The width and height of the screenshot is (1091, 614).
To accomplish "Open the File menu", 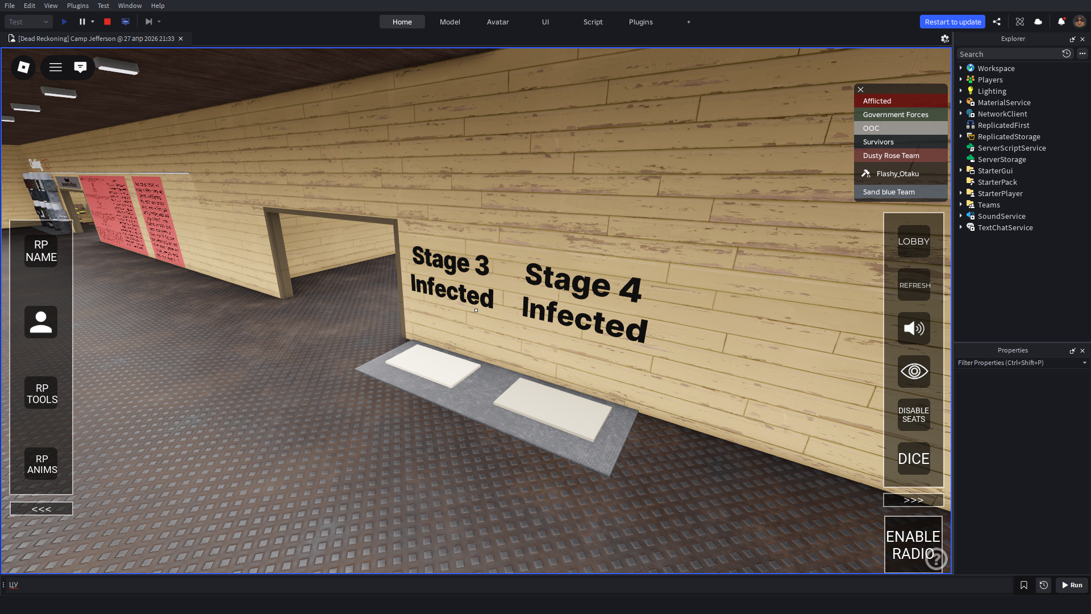I will [10, 6].
